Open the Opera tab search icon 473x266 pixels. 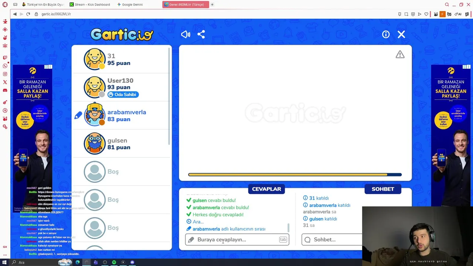447,4
